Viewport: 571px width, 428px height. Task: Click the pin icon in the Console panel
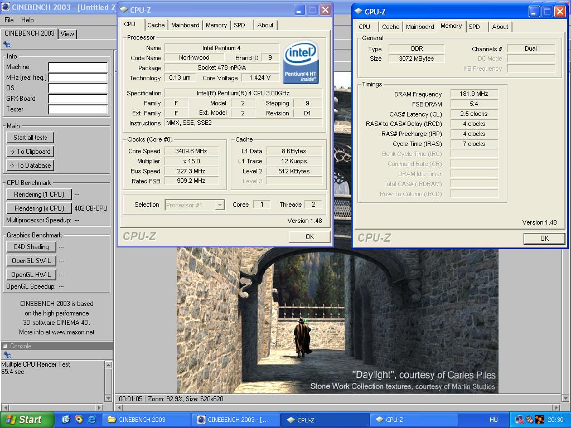coord(7,355)
